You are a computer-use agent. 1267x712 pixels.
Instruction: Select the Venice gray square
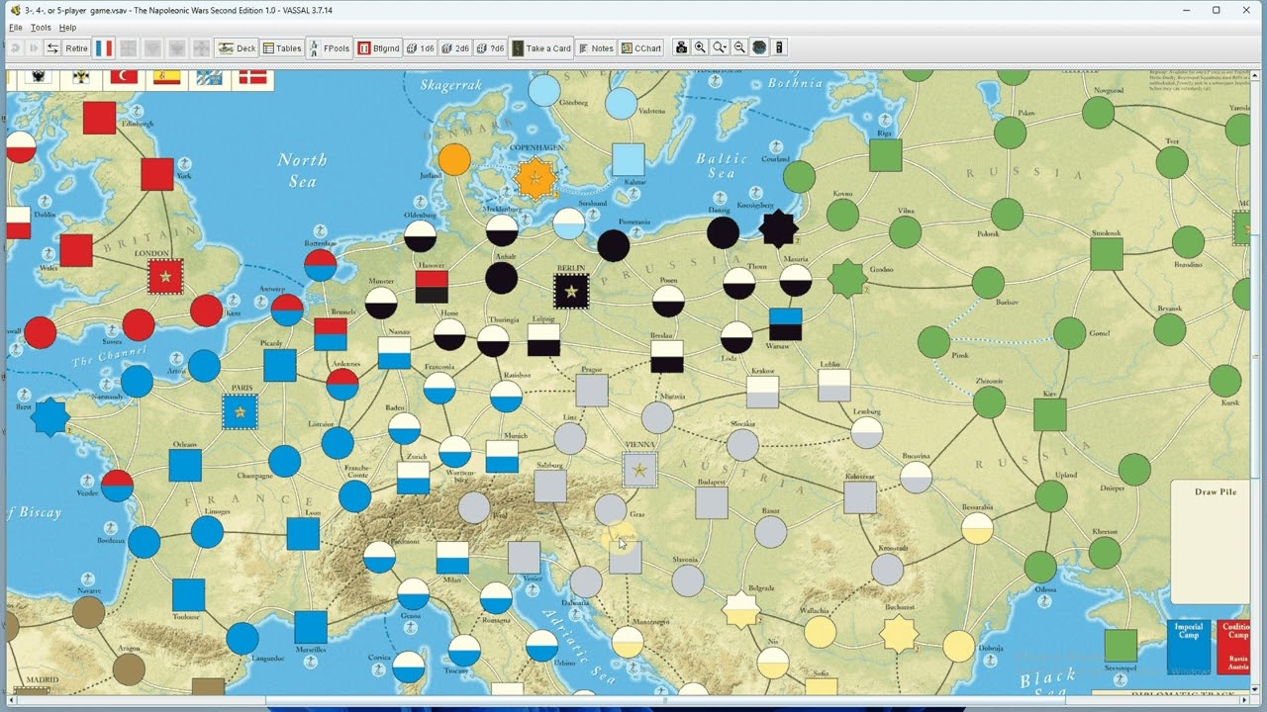[525, 558]
